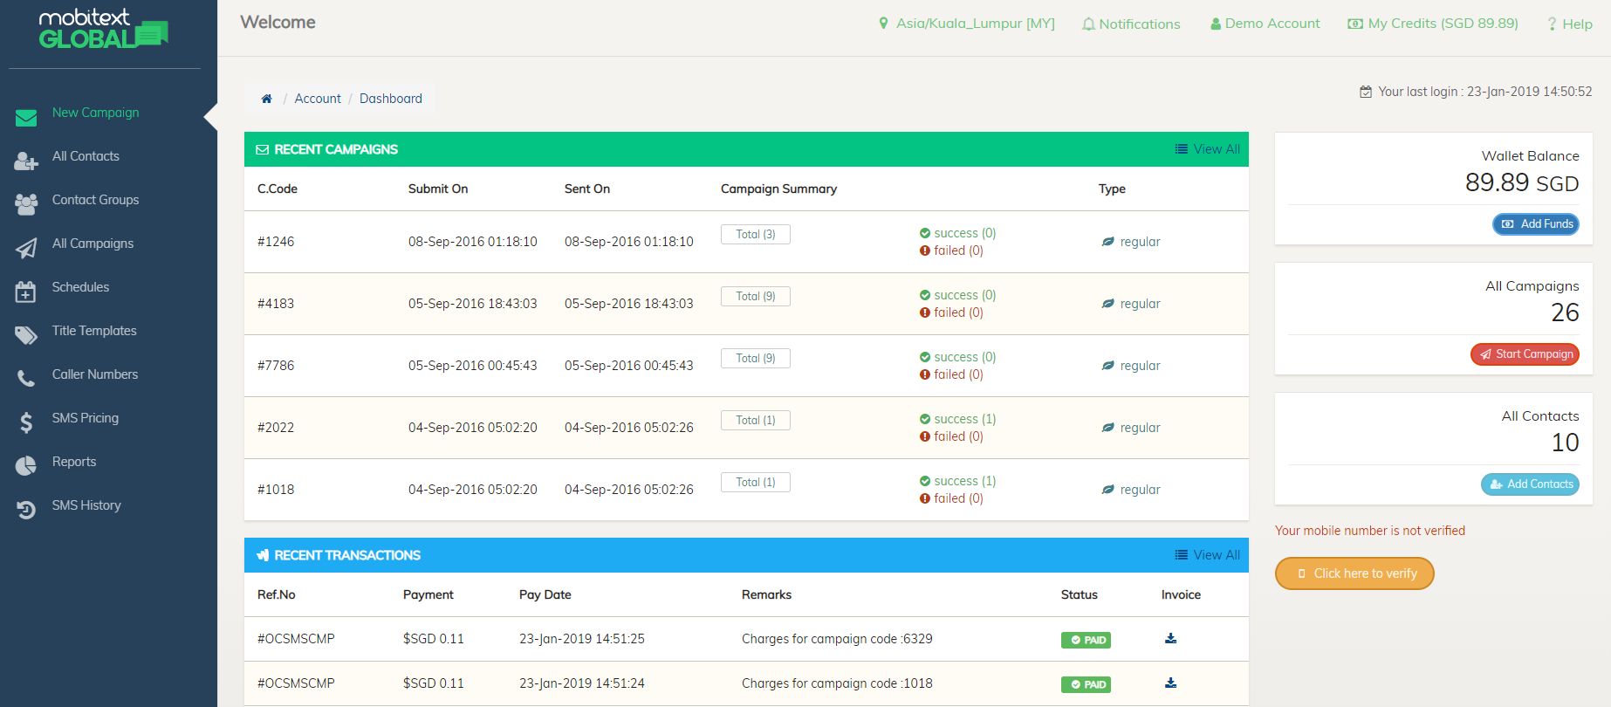Click the Contact Groups people icon
This screenshot has height=707, width=1611.
click(26, 204)
